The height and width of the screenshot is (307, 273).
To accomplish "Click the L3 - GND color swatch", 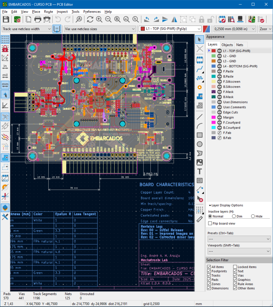I will (214, 61).
